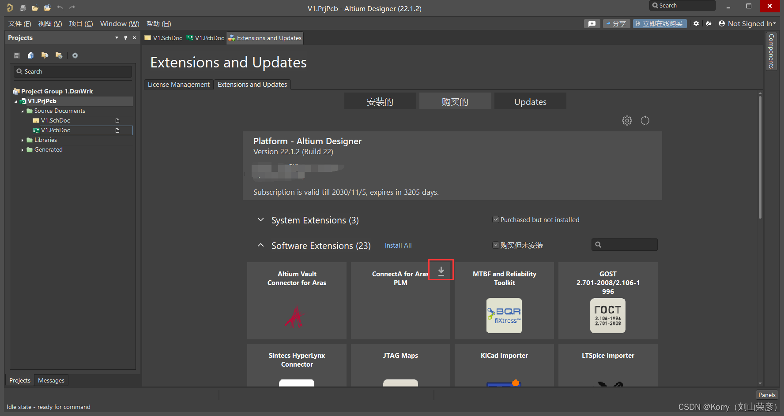This screenshot has width=784, height=416.
Task: Toggle Purchased but not installed checkbox
Action: (x=496, y=219)
